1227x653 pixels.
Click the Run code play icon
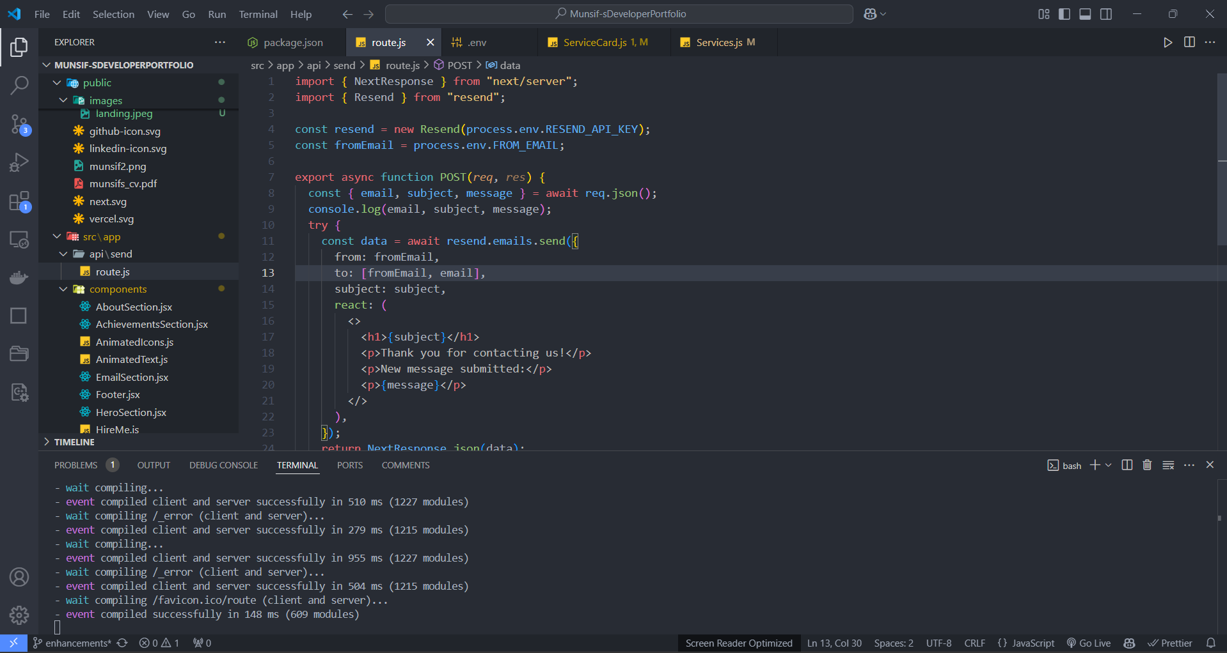(x=1168, y=42)
